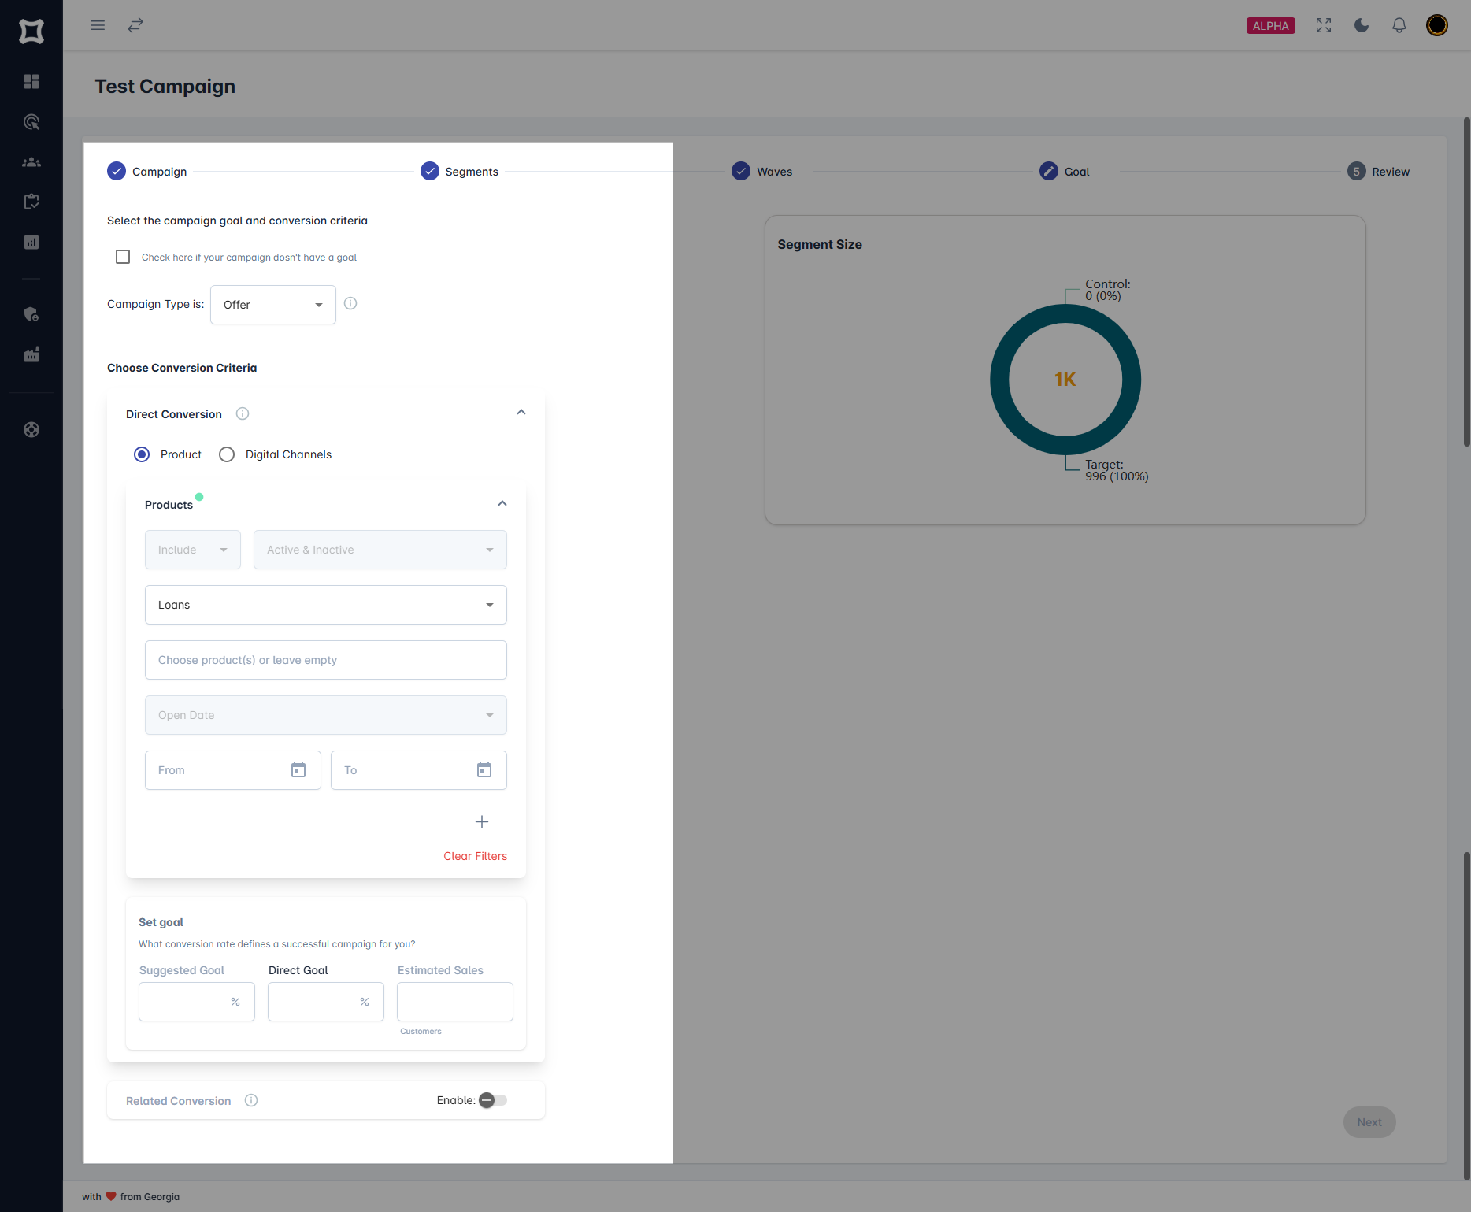Show info about Direct Conversion
The width and height of the screenshot is (1471, 1212).
[x=243, y=413]
